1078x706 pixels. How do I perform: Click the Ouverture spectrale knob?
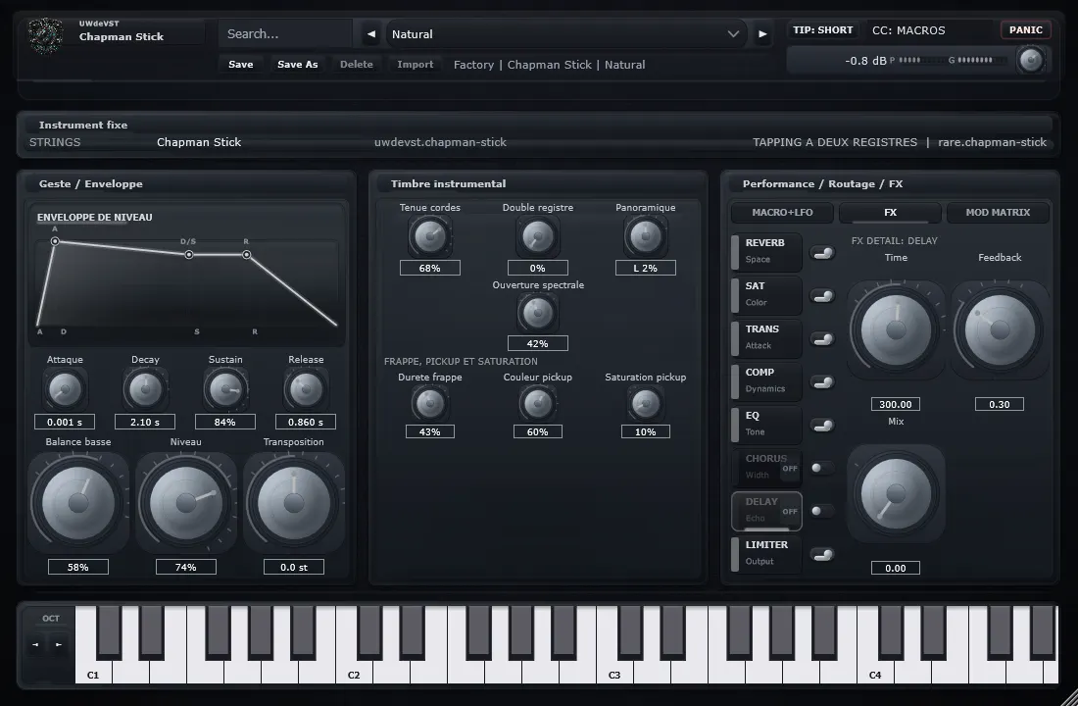(538, 313)
